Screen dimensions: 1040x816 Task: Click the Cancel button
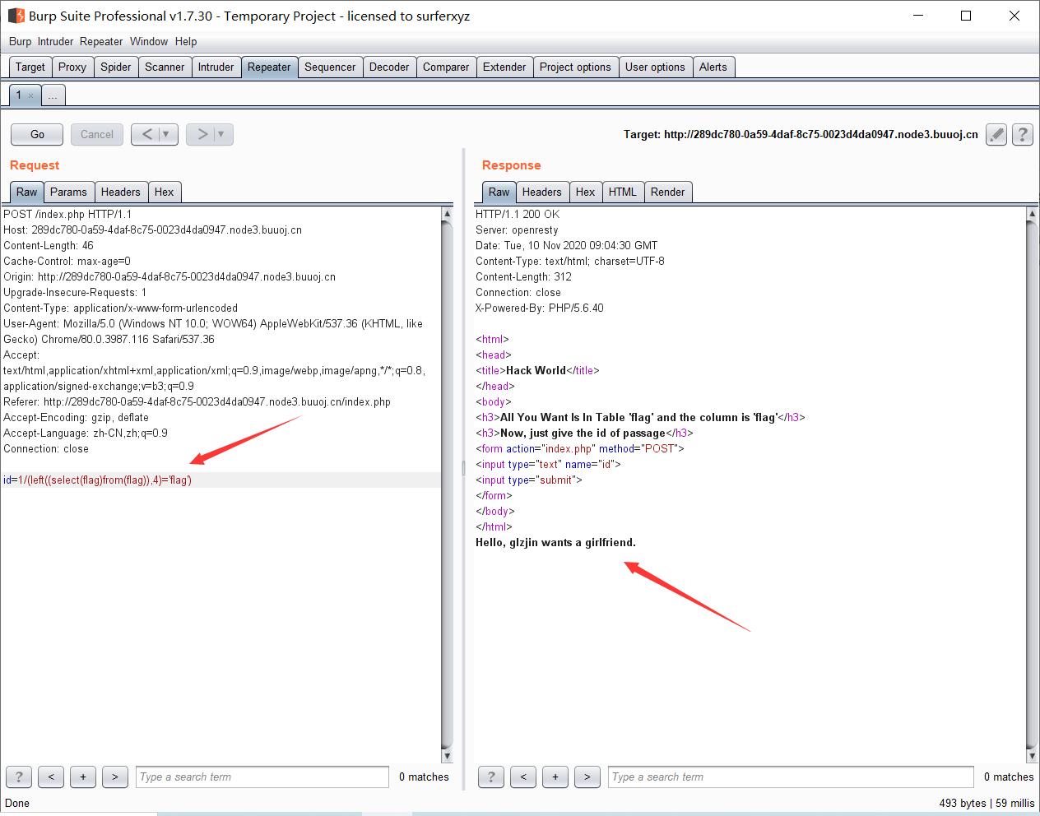[x=97, y=134]
